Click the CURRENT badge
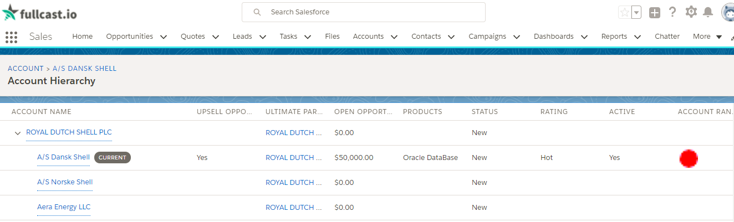The image size is (734, 222). coord(113,158)
